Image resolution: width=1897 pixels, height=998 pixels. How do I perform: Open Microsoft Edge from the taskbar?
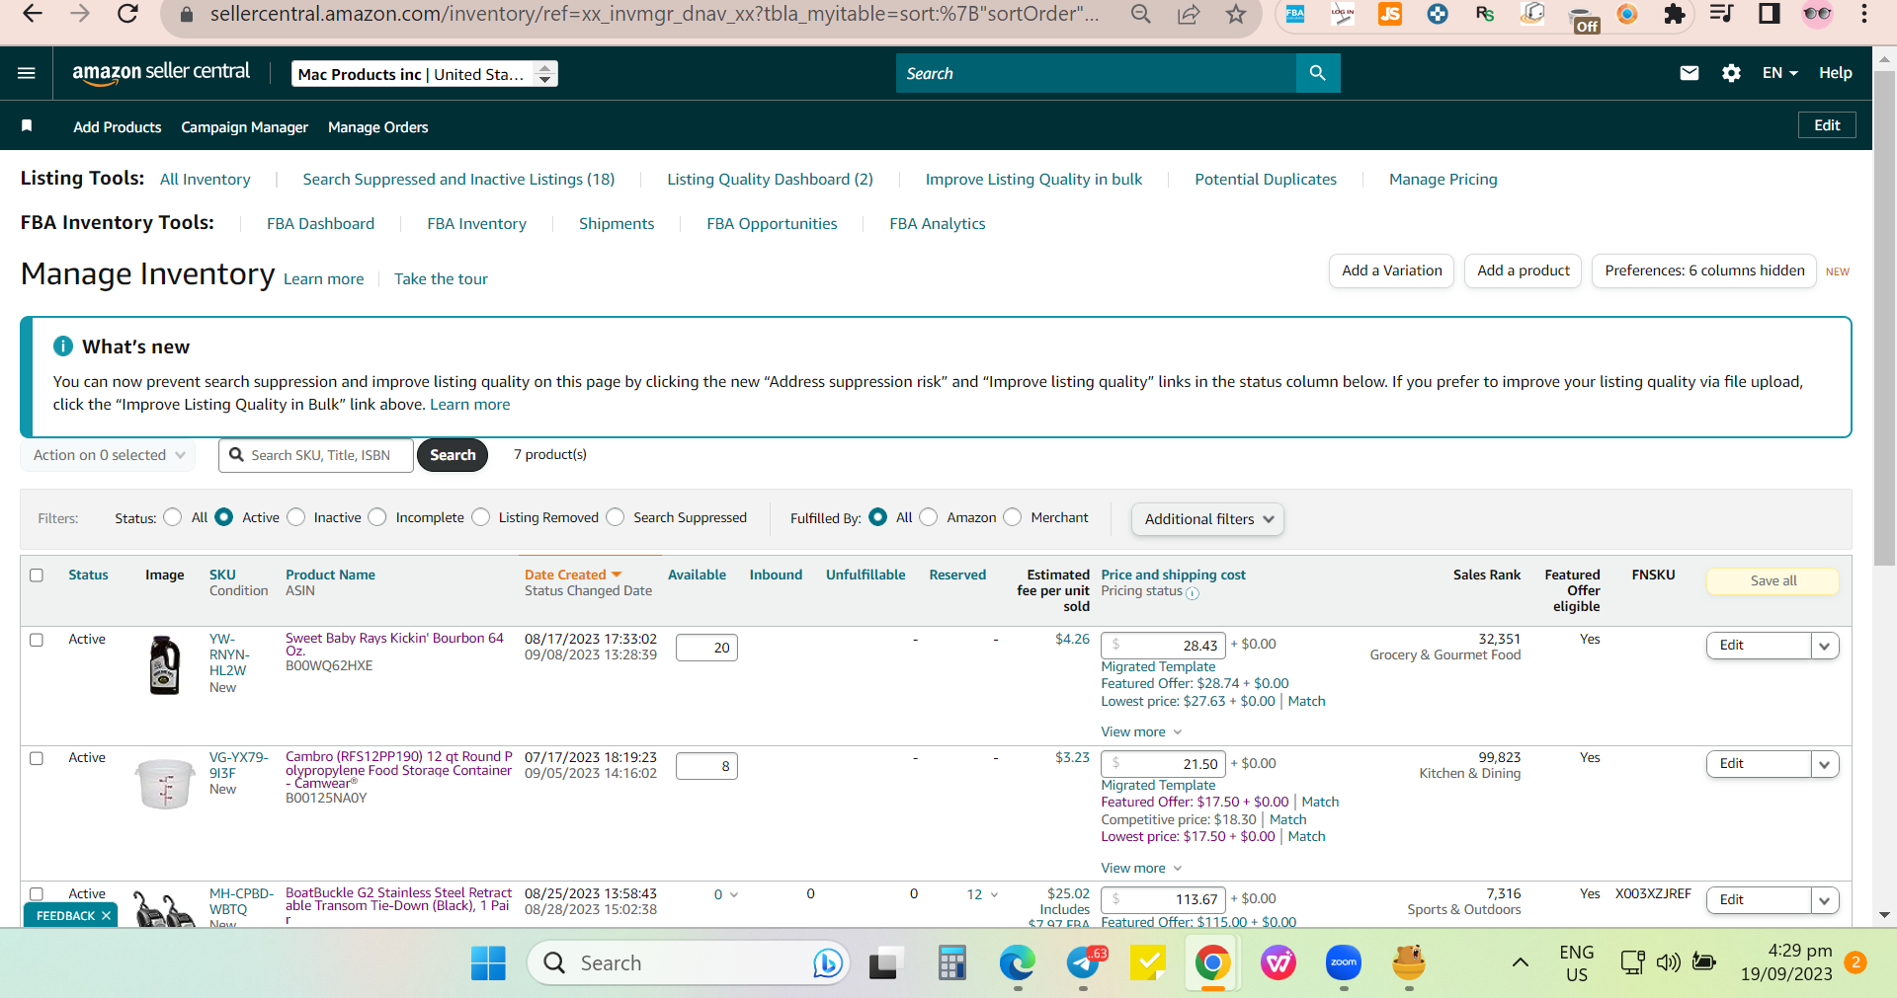point(1017,962)
